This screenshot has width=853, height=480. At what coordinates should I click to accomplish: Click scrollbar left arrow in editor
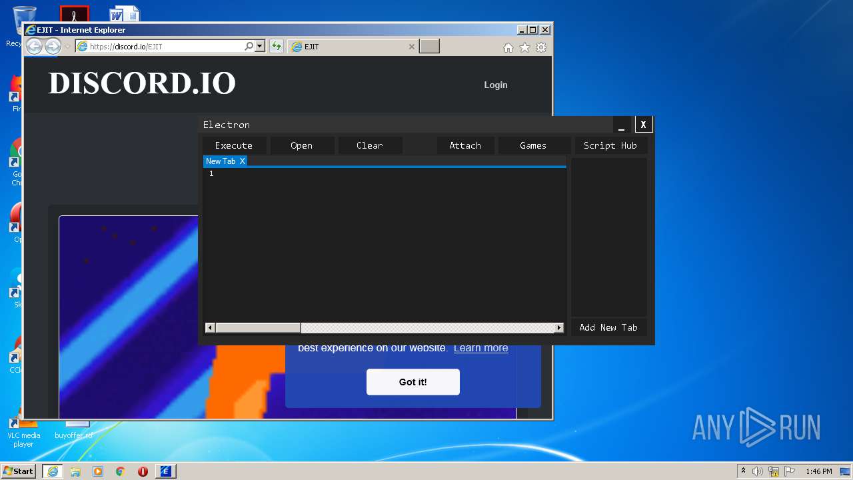coord(210,327)
